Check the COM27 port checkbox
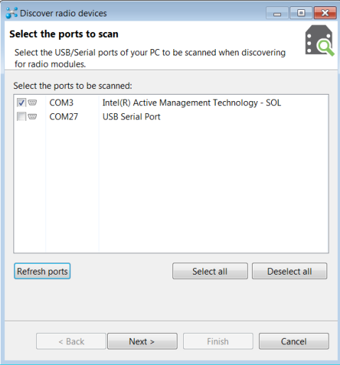This screenshot has width=340, height=365. point(21,117)
